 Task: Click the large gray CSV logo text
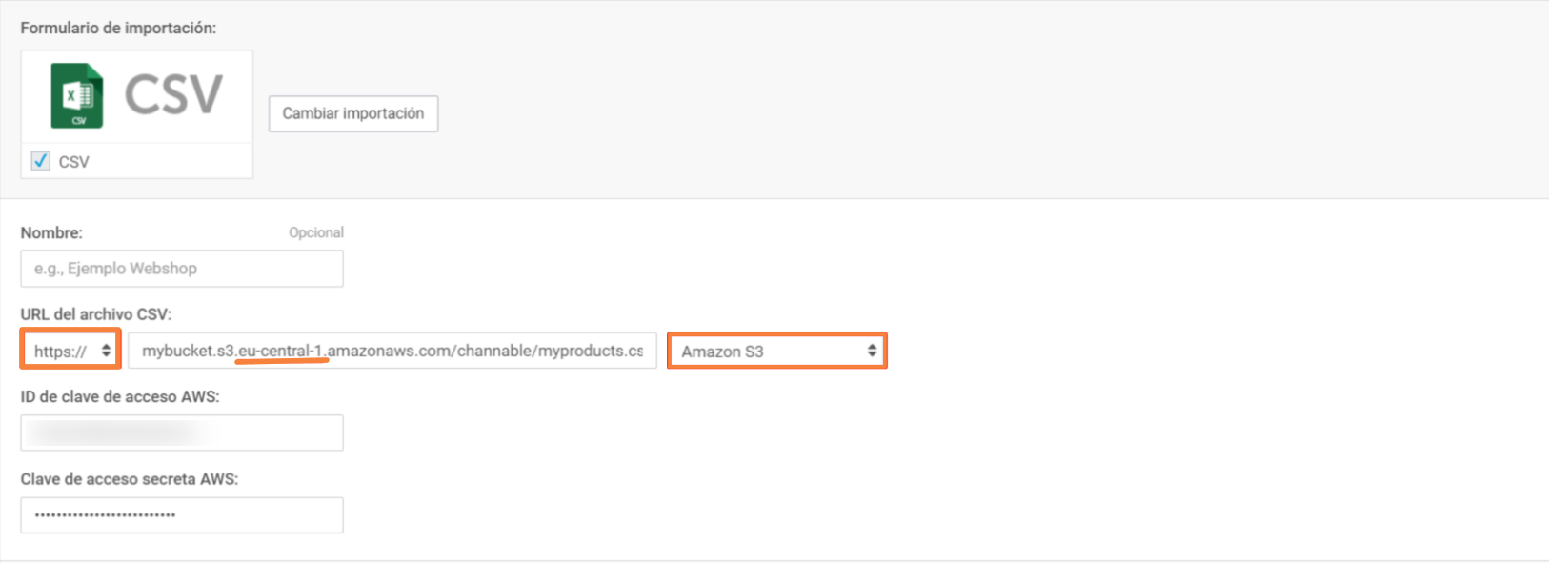(x=173, y=95)
